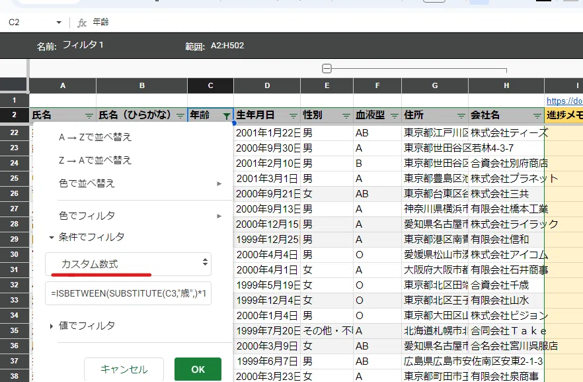
Task: Click cell 合名会社宮川呉服店
Action: [506, 346]
